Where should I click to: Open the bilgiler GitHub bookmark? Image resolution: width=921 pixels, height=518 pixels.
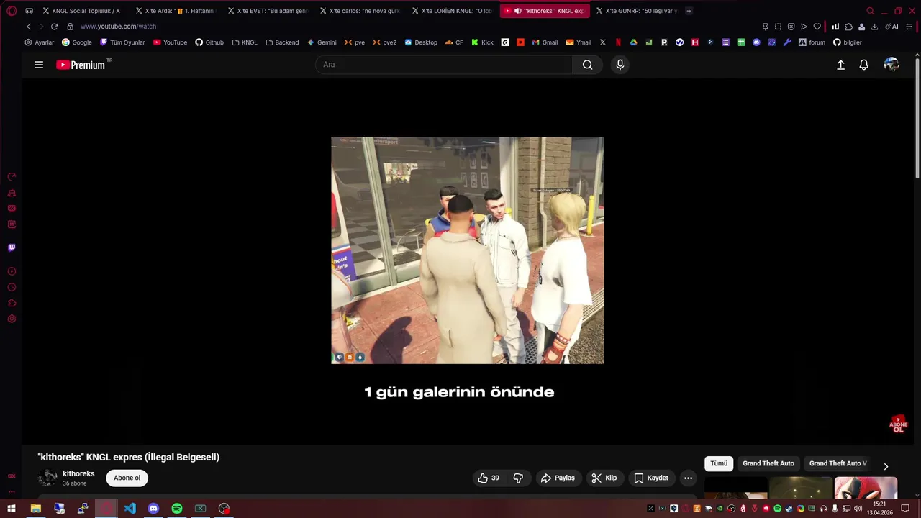pyautogui.click(x=848, y=42)
